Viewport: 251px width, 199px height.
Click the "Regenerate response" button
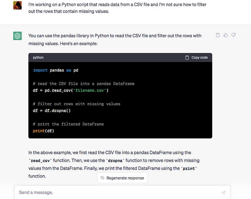[x=122, y=178]
